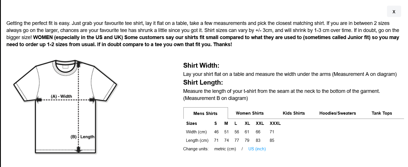Screen dimensions: 408x167
Task: Click the bottom length arrow on shirt hem
Action: coord(79,150)
